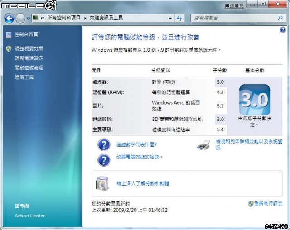290x230 pixels.
Task: Click the 傳送意見 feedback link
Action: [x=234, y=6]
